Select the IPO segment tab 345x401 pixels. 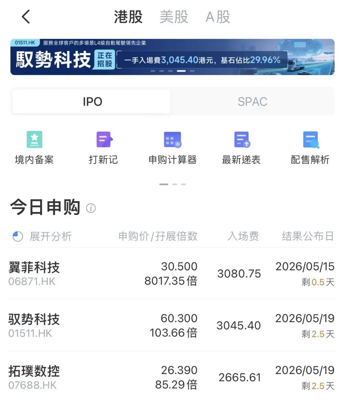[x=91, y=102]
